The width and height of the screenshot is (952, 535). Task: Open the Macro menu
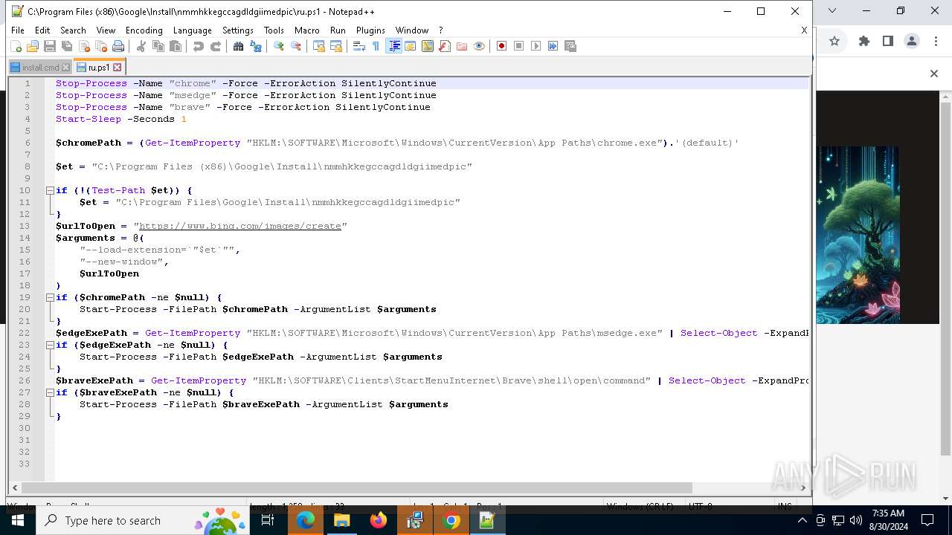point(306,30)
